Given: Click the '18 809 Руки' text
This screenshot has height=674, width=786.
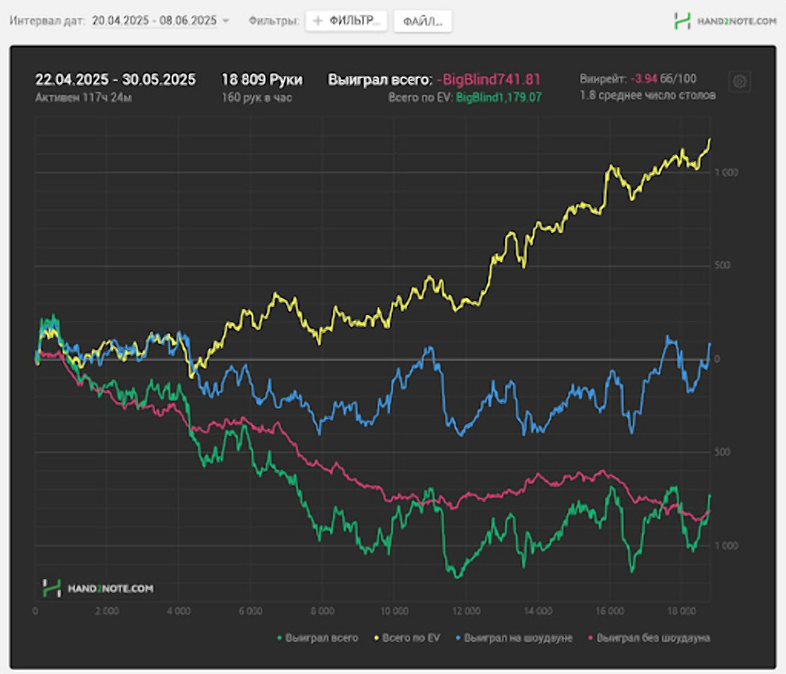Looking at the screenshot, I should click(x=262, y=80).
